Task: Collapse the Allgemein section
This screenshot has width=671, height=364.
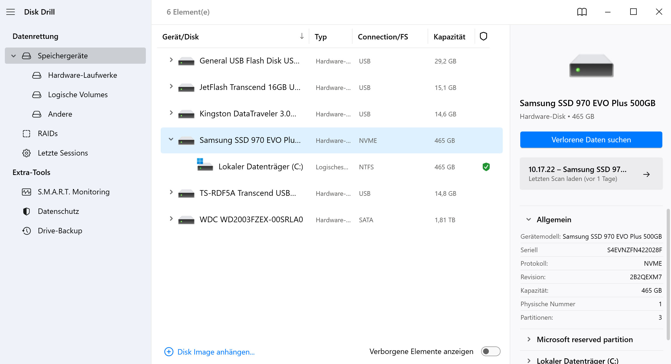Action: click(x=529, y=220)
